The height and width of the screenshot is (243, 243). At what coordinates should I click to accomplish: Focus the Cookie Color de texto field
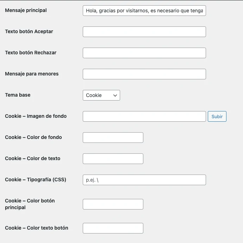[x=113, y=159]
